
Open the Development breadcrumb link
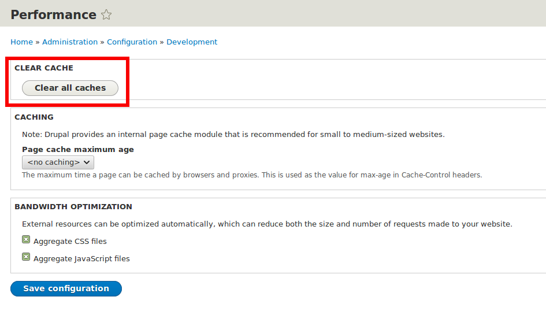pyautogui.click(x=192, y=42)
